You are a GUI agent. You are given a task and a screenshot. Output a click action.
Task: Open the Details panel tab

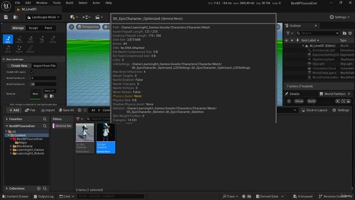tap(292, 94)
